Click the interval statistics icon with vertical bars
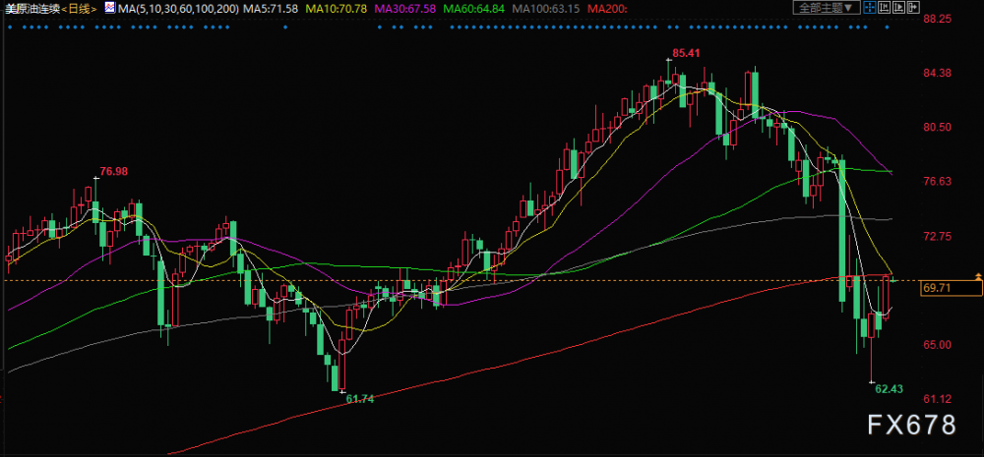Viewport: 984px width, 457px height. click(885, 8)
